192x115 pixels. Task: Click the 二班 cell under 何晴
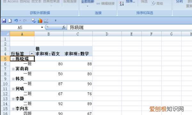click(22, 94)
